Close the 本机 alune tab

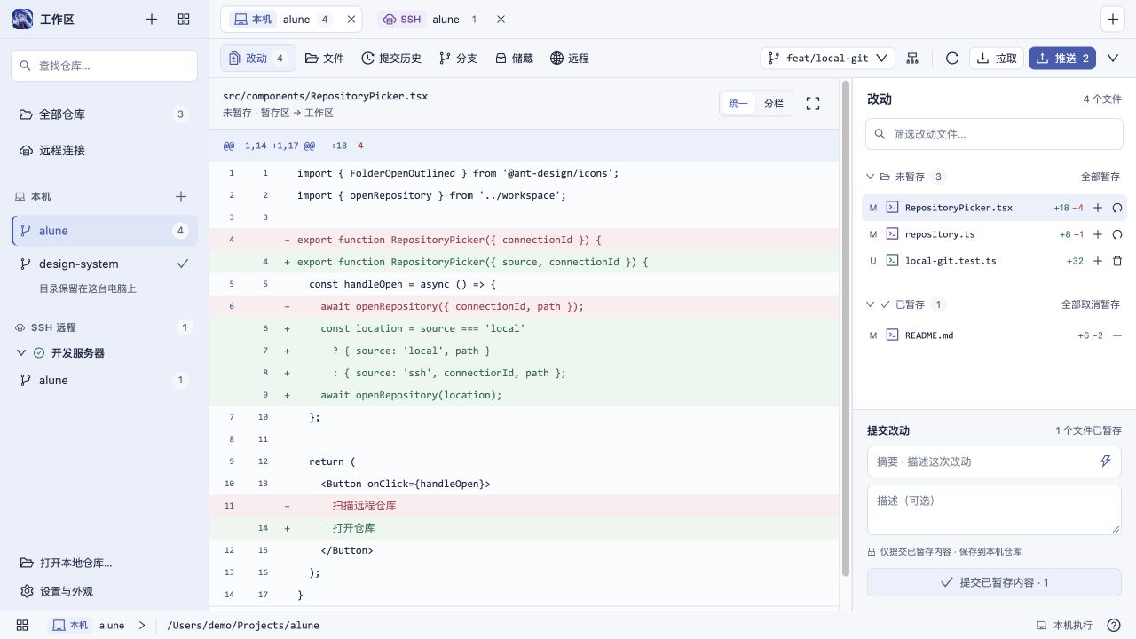click(x=351, y=20)
